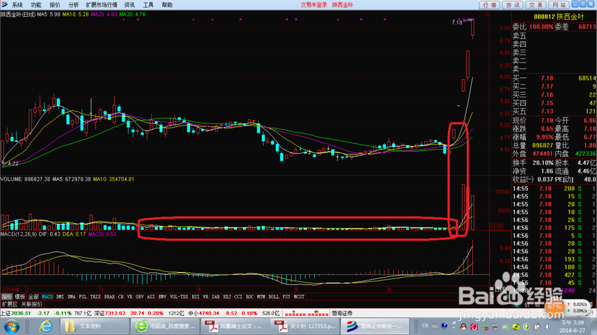Open the 报价 menu

click(x=55, y=5)
